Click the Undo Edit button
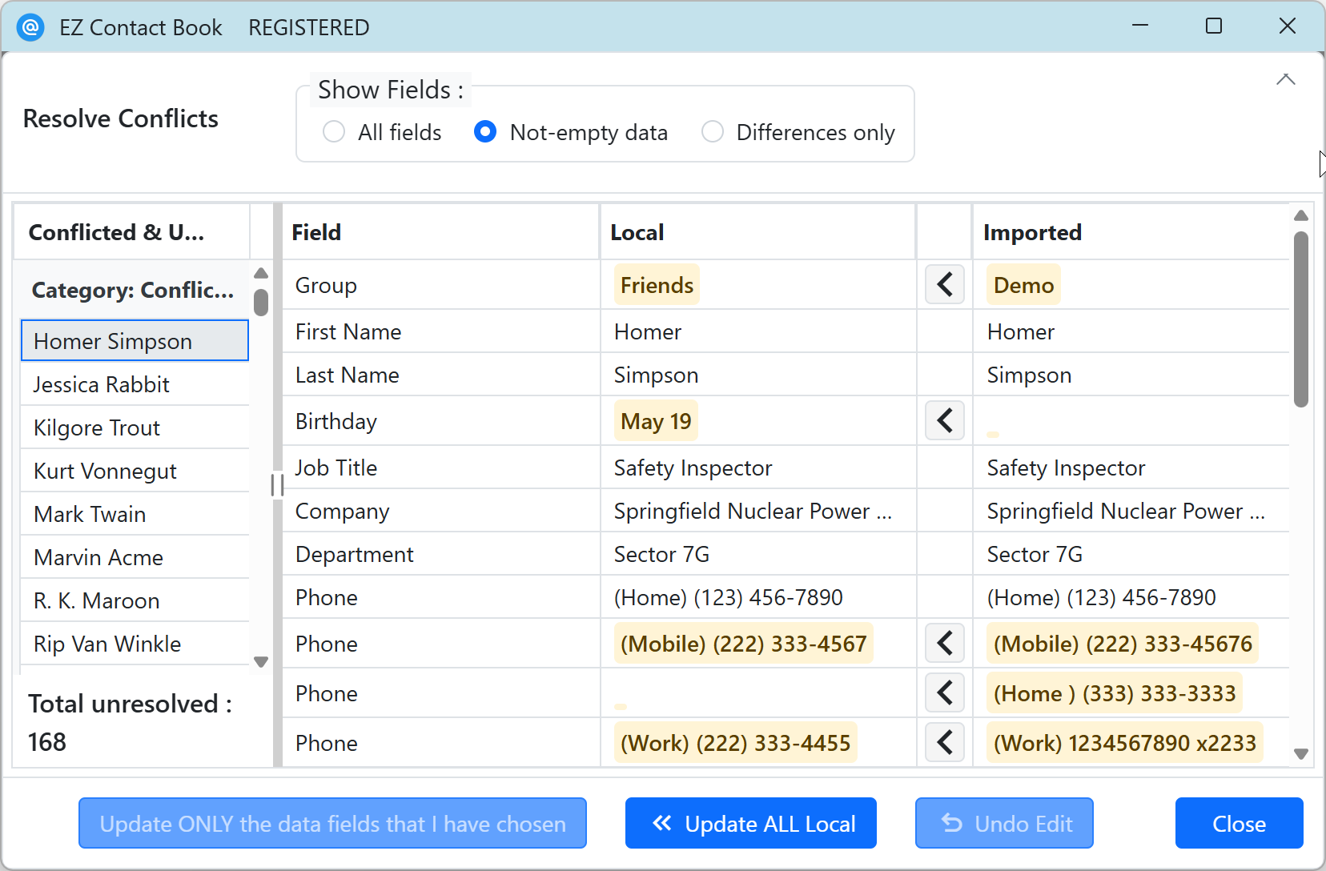The width and height of the screenshot is (1326, 871). point(1003,823)
